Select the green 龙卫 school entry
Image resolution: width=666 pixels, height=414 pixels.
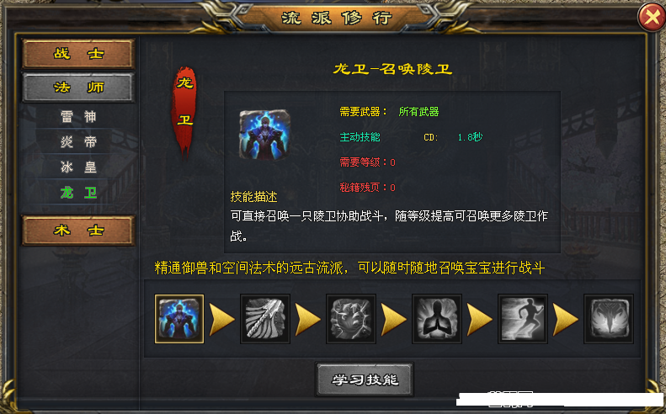[78, 193]
